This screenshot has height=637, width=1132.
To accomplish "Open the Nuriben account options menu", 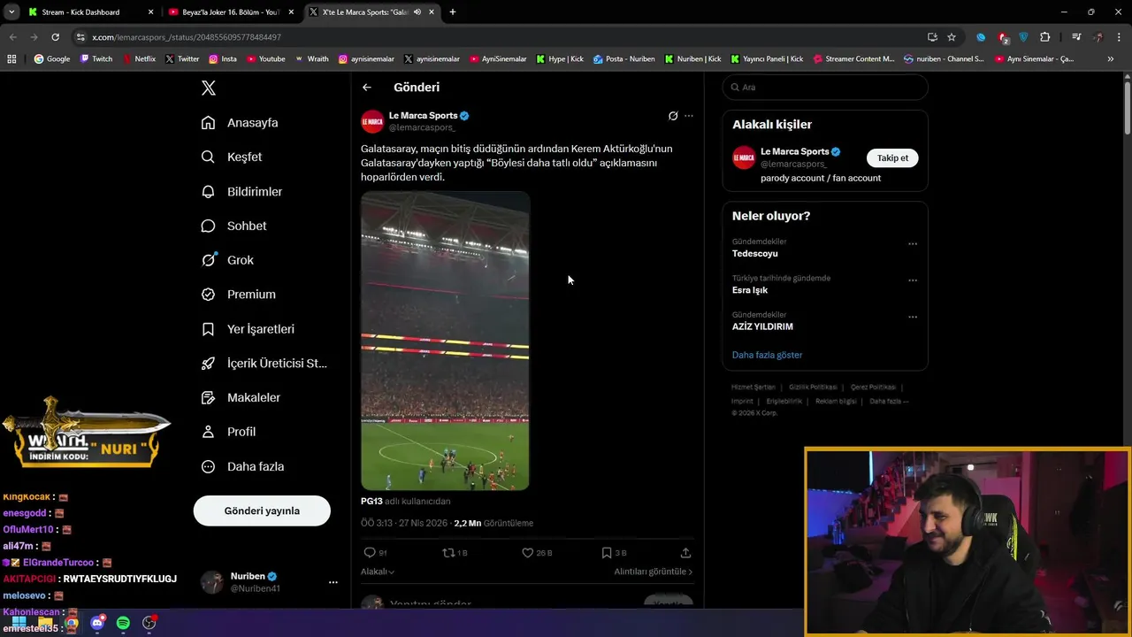I will coord(333,582).
